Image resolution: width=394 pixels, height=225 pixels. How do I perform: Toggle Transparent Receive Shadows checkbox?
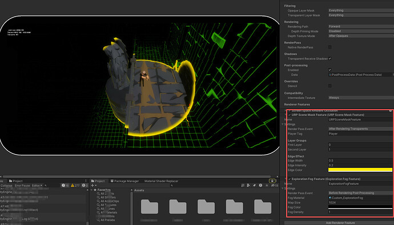pyautogui.click(x=330, y=59)
